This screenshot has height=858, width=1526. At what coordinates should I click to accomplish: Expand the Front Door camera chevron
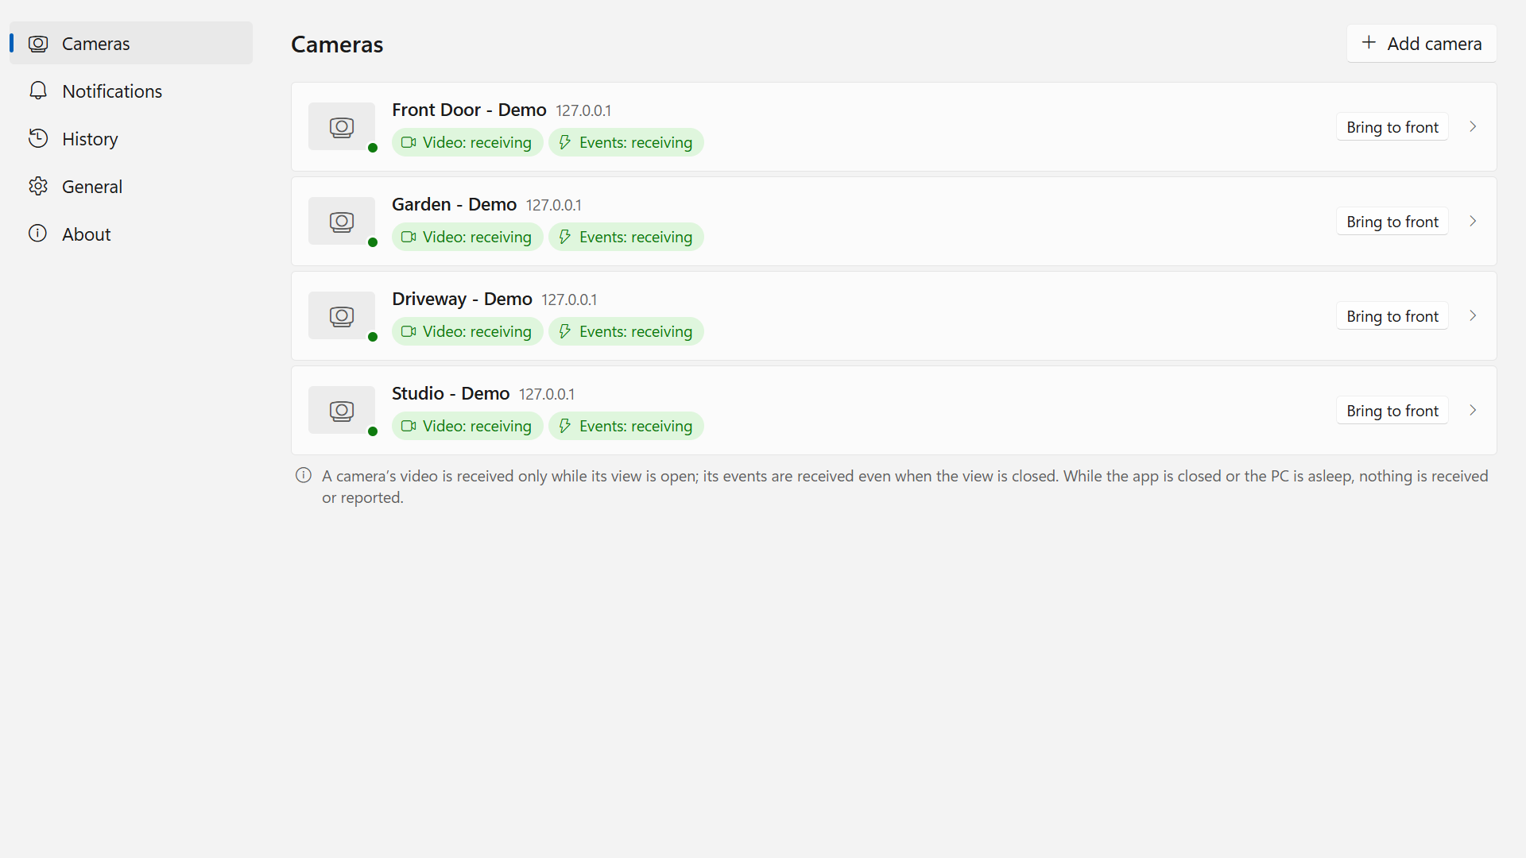[1473, 127]
